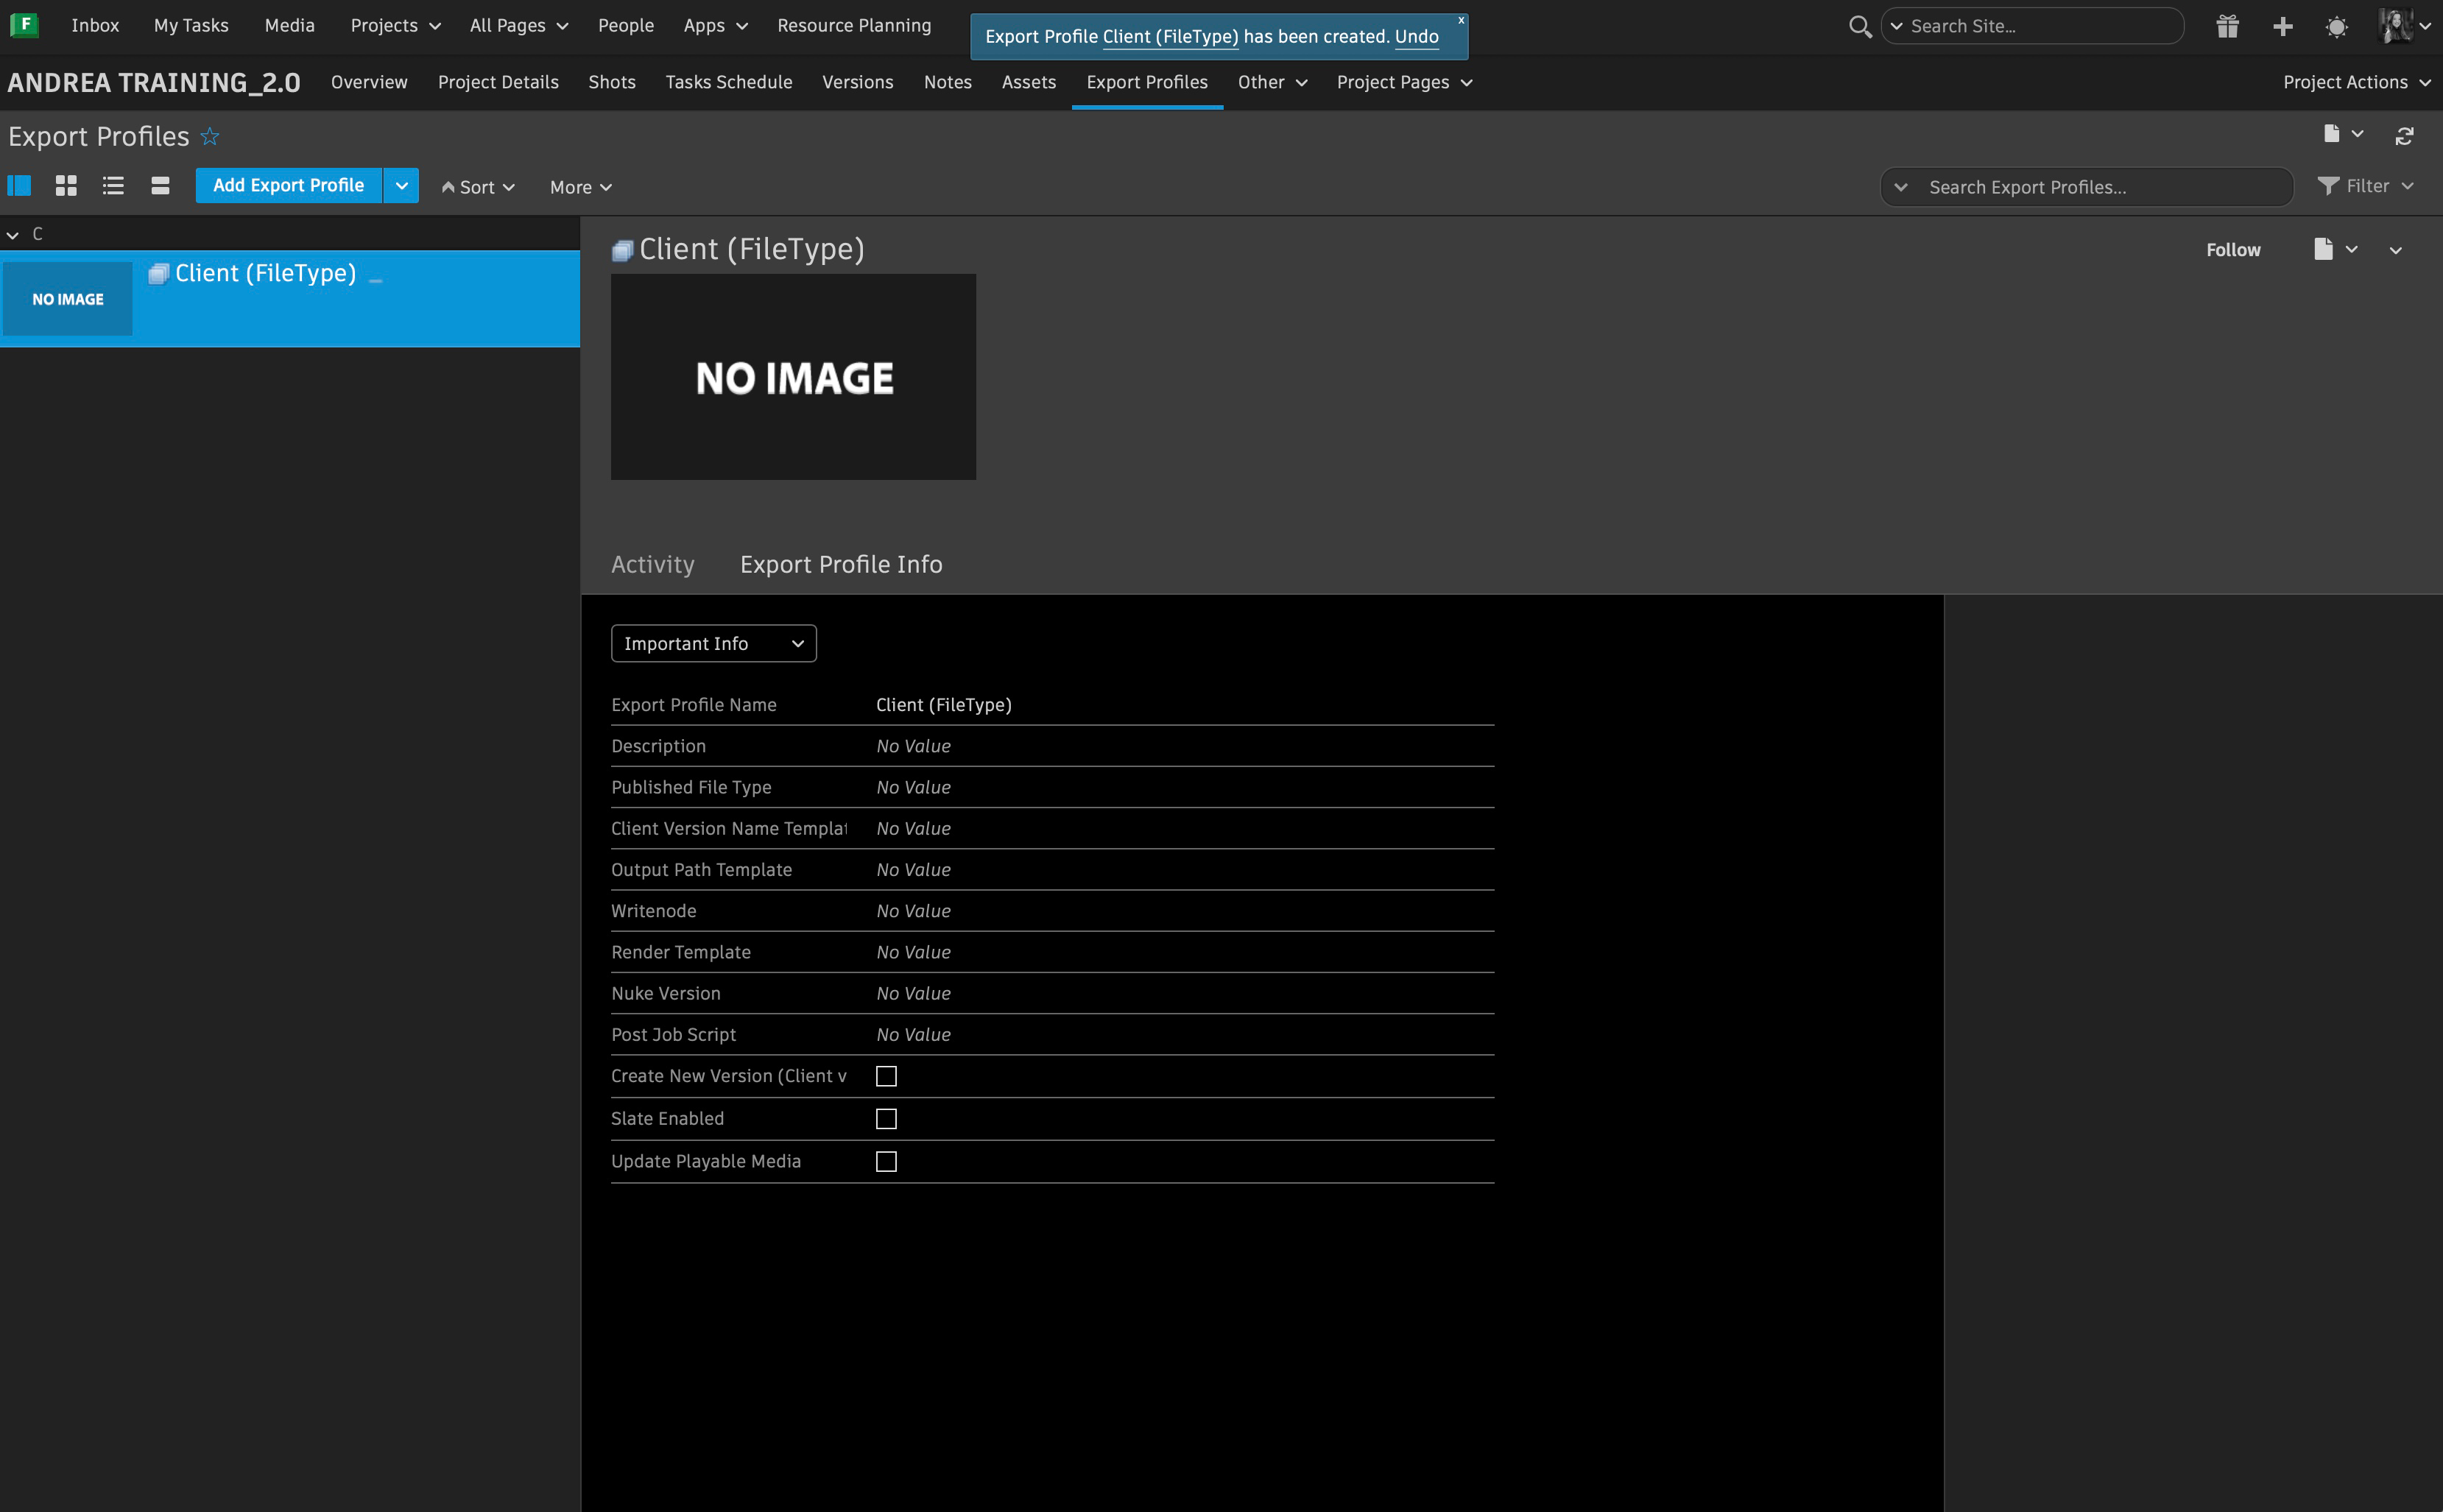Click the Search Export Profiles field

pyautogui.click(x=2100, y=187)
